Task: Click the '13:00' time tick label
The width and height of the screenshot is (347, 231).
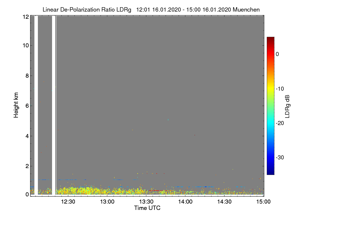Action: [107, 202]
